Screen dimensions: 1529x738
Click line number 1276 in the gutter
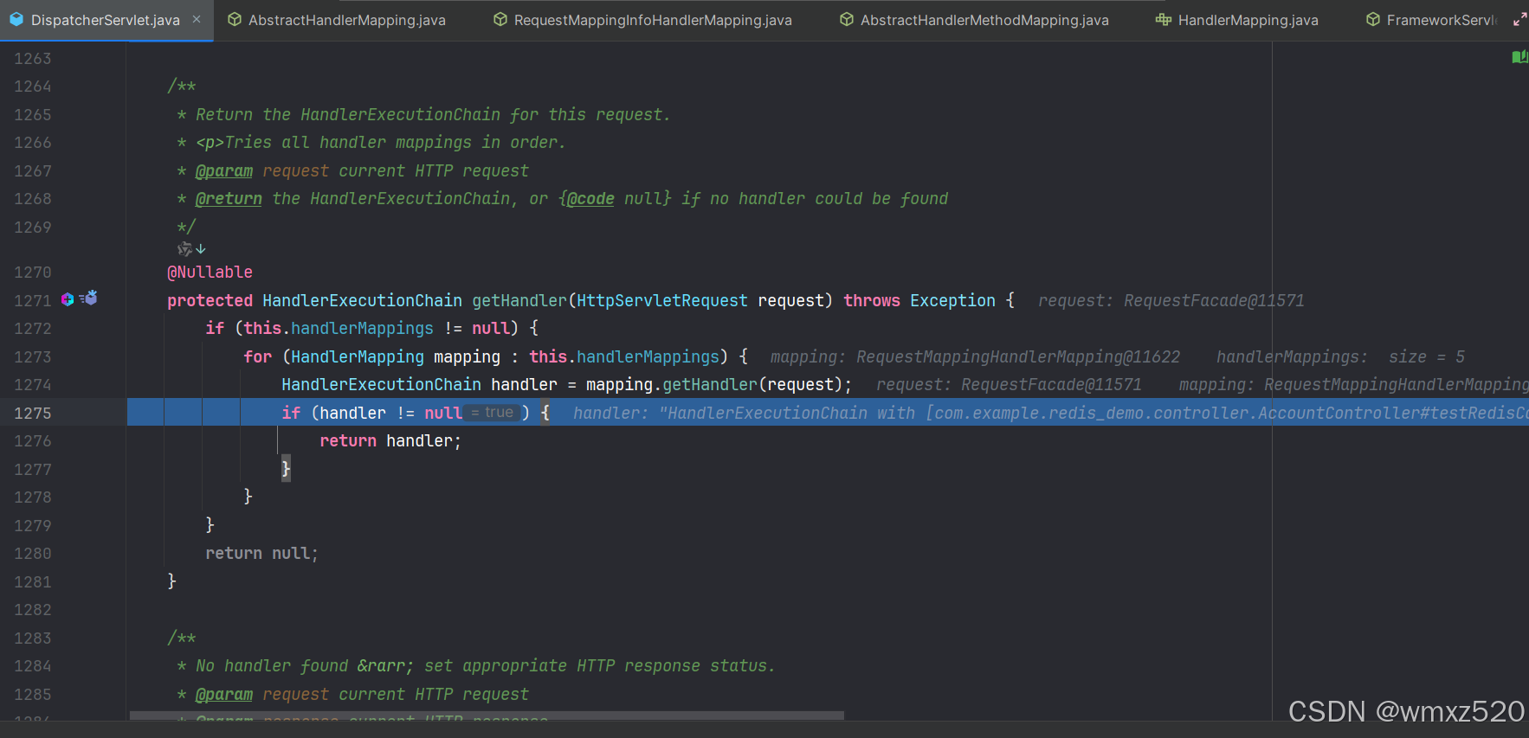click(32, 441)
